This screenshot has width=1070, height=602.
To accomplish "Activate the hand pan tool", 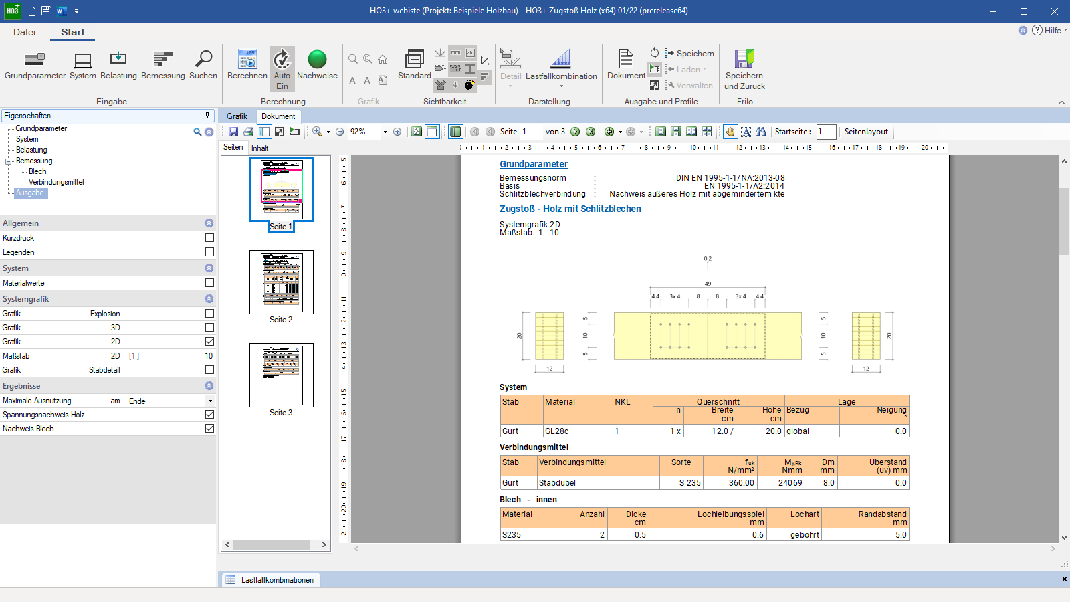I will [730, 132].
